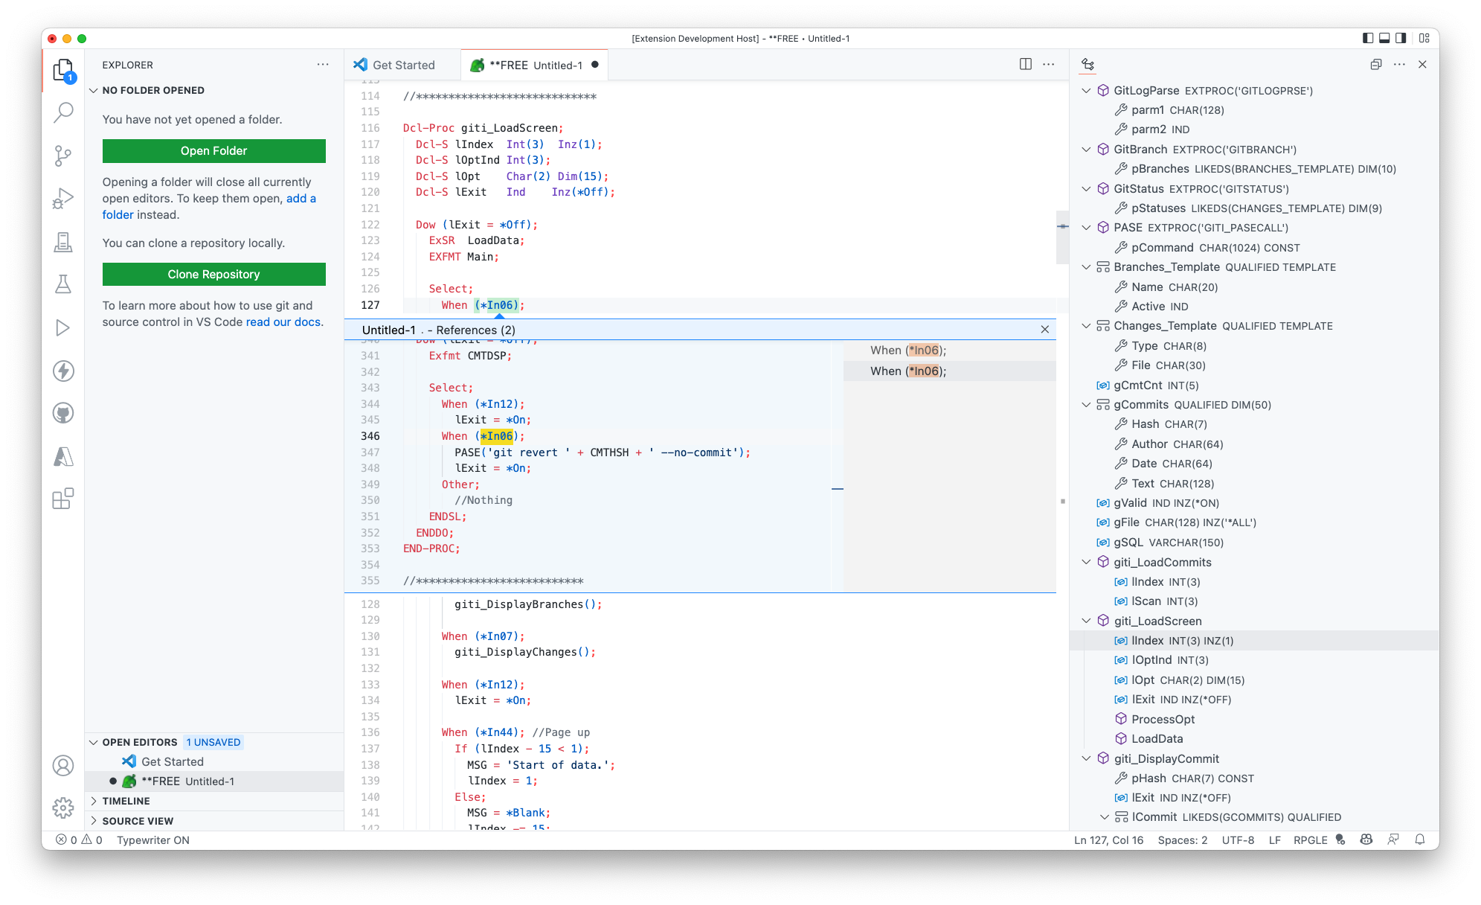Expand the TIMELINE section
1481x905 pixels.
tap(126, 801)
